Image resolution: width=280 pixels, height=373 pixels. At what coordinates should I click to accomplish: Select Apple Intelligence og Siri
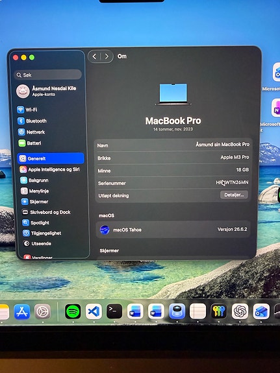(x=49, y=169)
